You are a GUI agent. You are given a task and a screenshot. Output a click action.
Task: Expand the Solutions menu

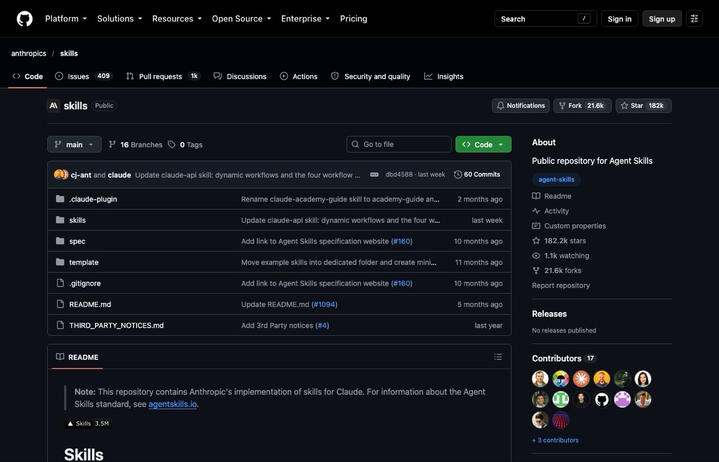[120, 19]
